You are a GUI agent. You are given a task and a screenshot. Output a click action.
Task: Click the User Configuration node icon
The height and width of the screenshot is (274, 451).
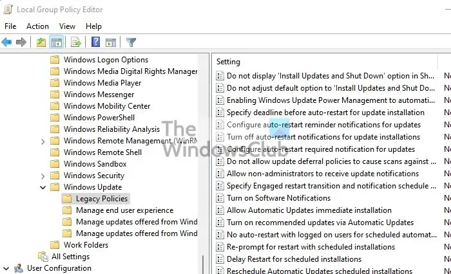click(x=19, y=268)
